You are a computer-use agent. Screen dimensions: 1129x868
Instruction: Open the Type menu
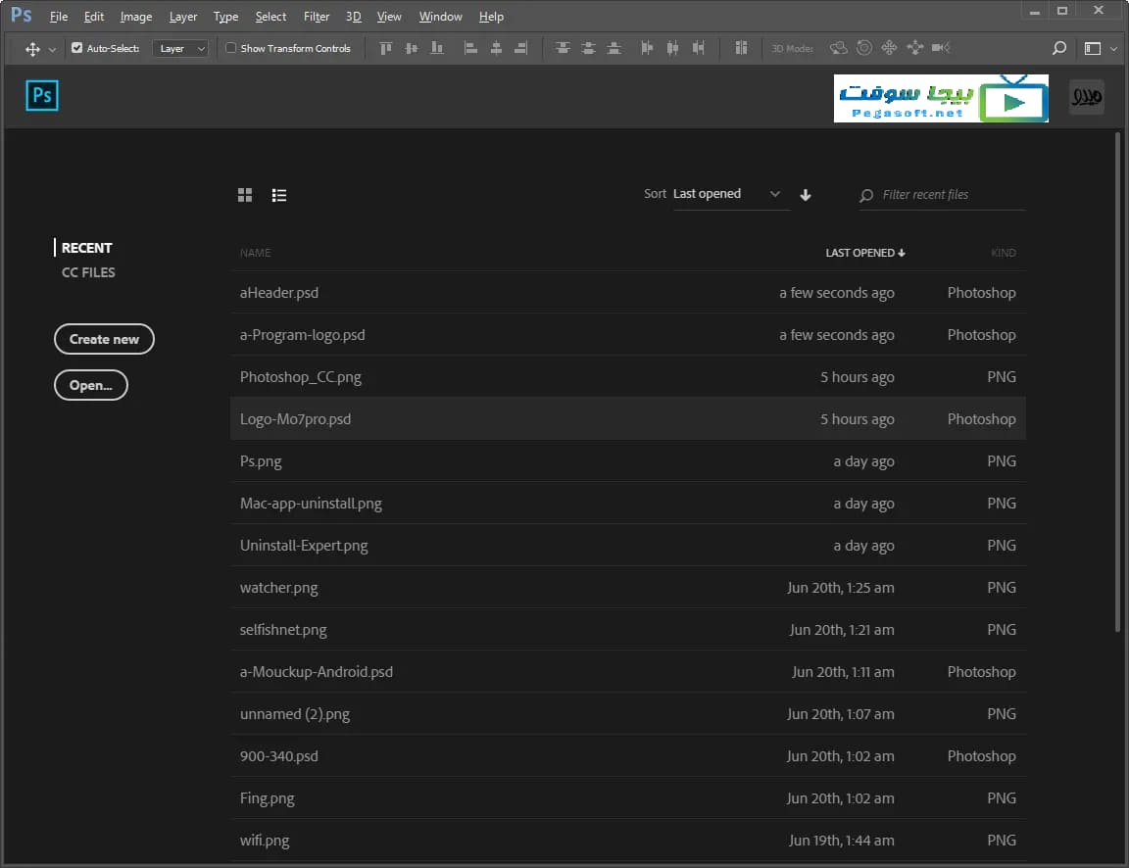tap(225, 17)
